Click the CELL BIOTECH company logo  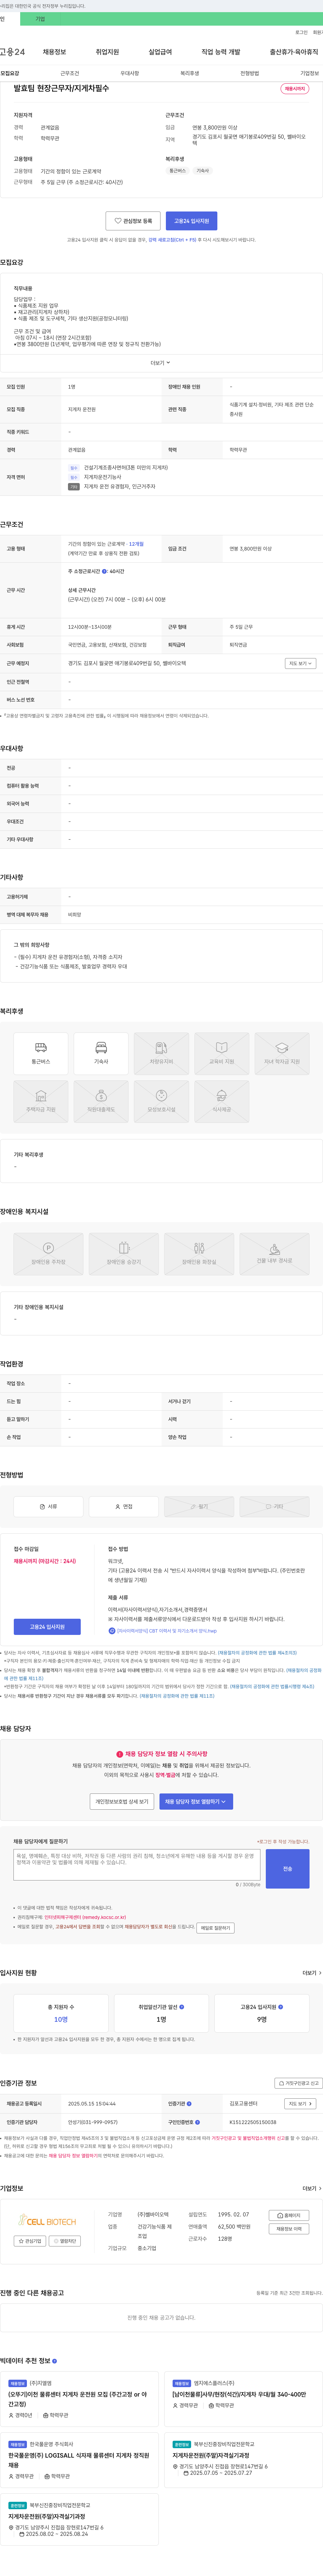coord(48,2220)
